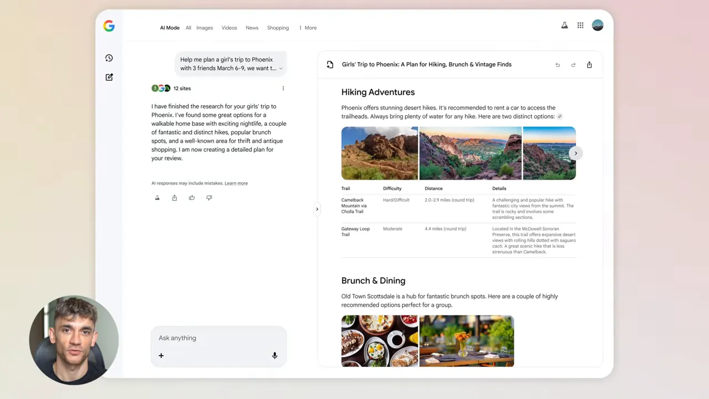The image size is (709, 399).
Task: Open the first hiking trail photo
Action: (379, 154)
